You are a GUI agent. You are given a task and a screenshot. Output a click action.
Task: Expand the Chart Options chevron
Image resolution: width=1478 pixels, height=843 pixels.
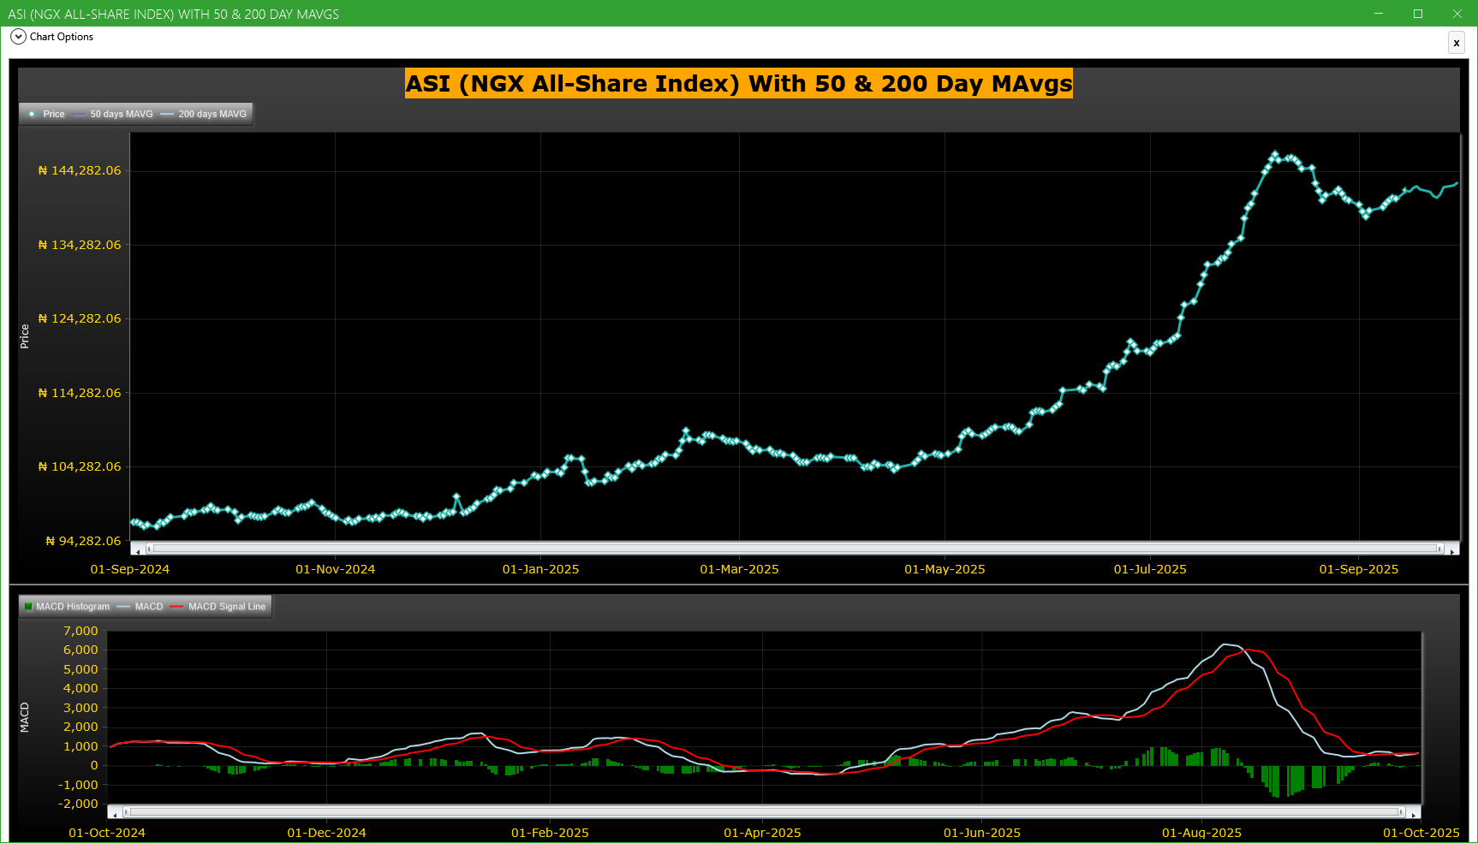pos(18,37)
